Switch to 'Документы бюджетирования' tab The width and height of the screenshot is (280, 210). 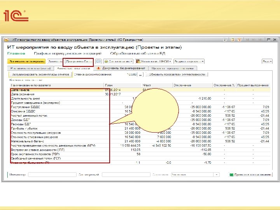[121, 68]
